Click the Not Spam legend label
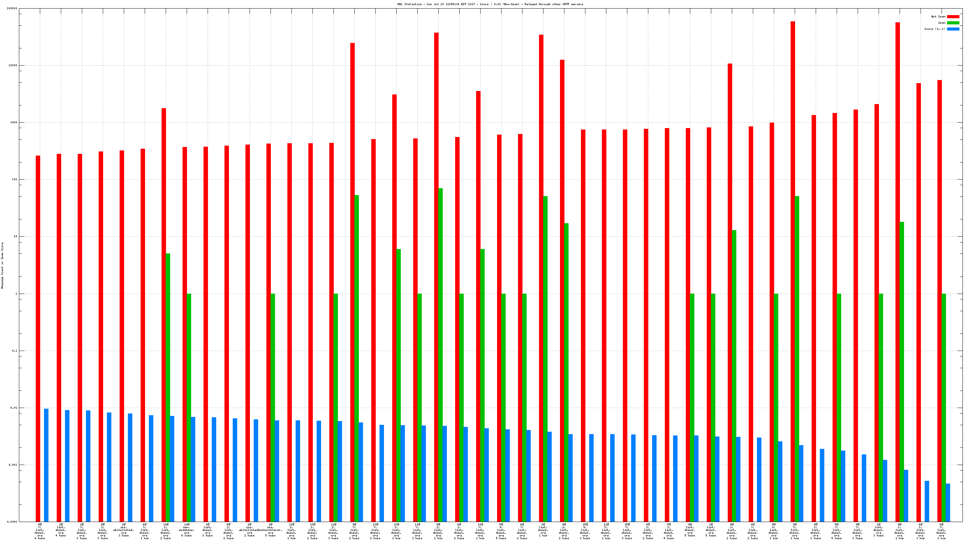The height and width of the screenshot is (544, 968). 938,16
